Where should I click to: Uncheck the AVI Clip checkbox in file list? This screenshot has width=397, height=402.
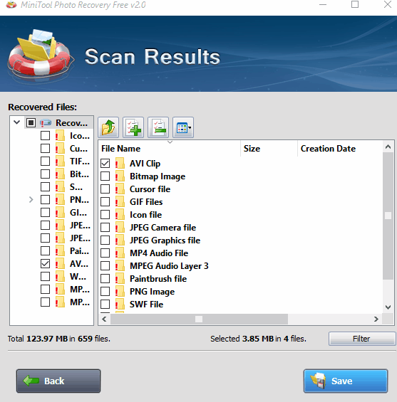pos(105,164)
